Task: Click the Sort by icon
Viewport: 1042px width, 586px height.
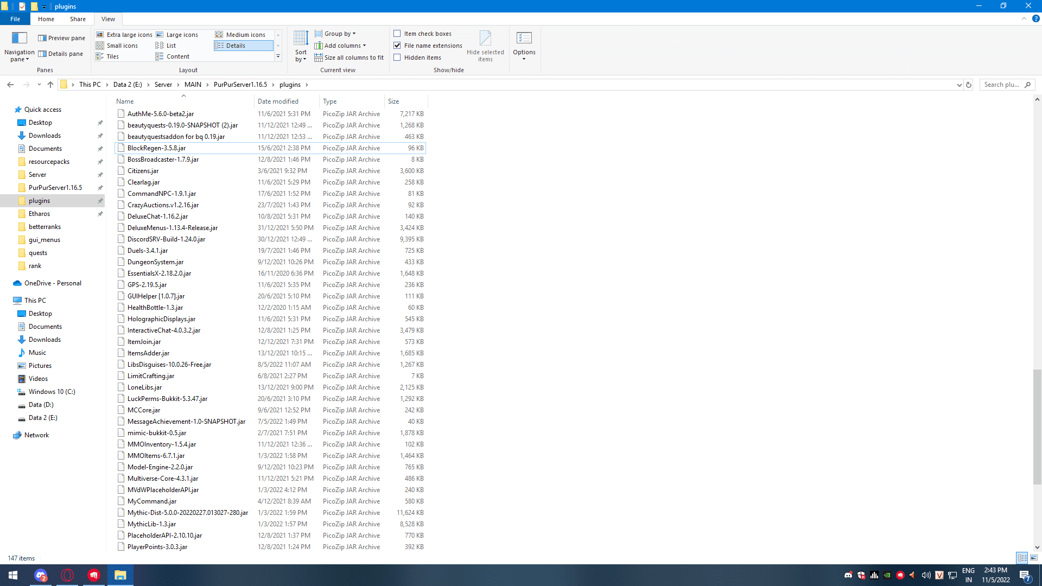Action: 301,39
